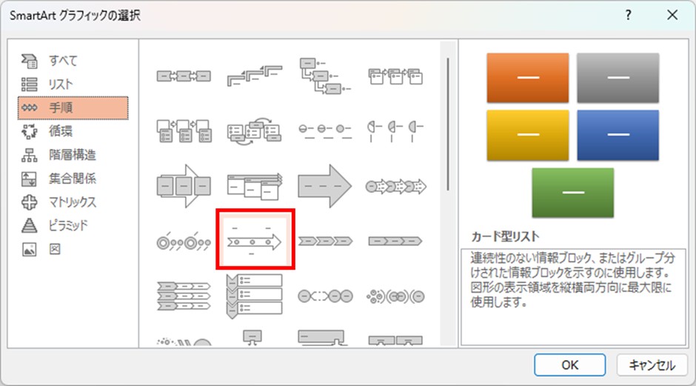The image size is (696, 386).
Task: Choose the マトリックス category
Action: point(73,202)
